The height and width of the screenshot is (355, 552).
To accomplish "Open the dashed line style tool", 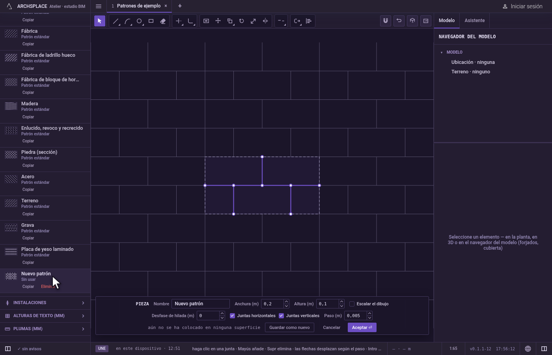I will pyautogui.click(x=281, y=21).
